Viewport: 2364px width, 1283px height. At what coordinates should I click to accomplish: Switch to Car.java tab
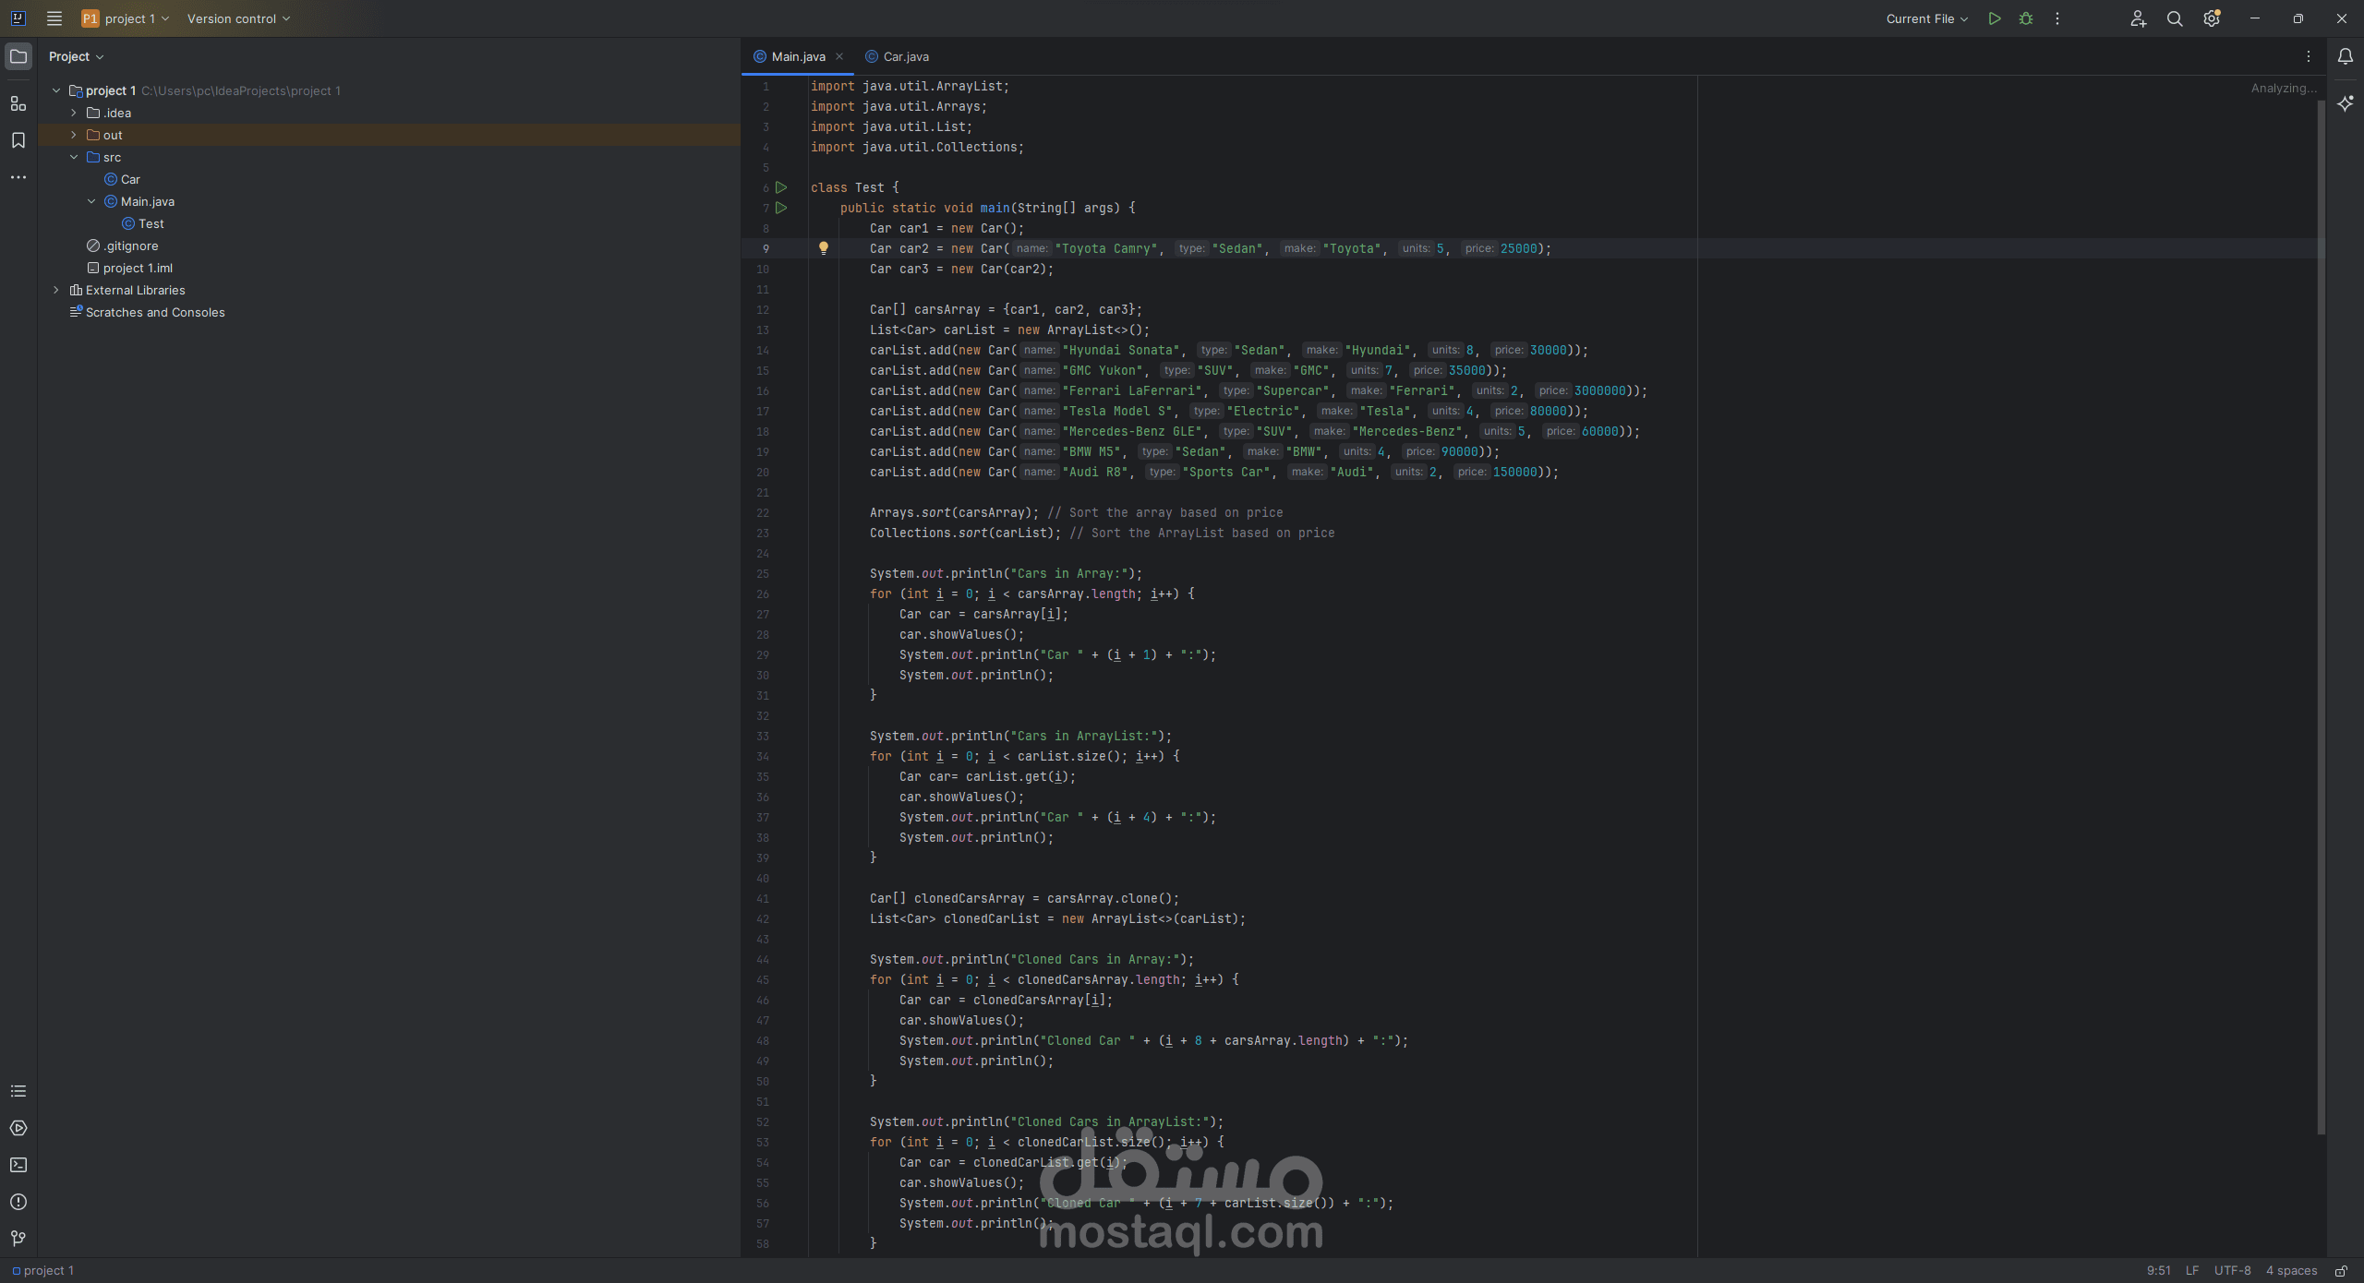(x=897, y=56)
